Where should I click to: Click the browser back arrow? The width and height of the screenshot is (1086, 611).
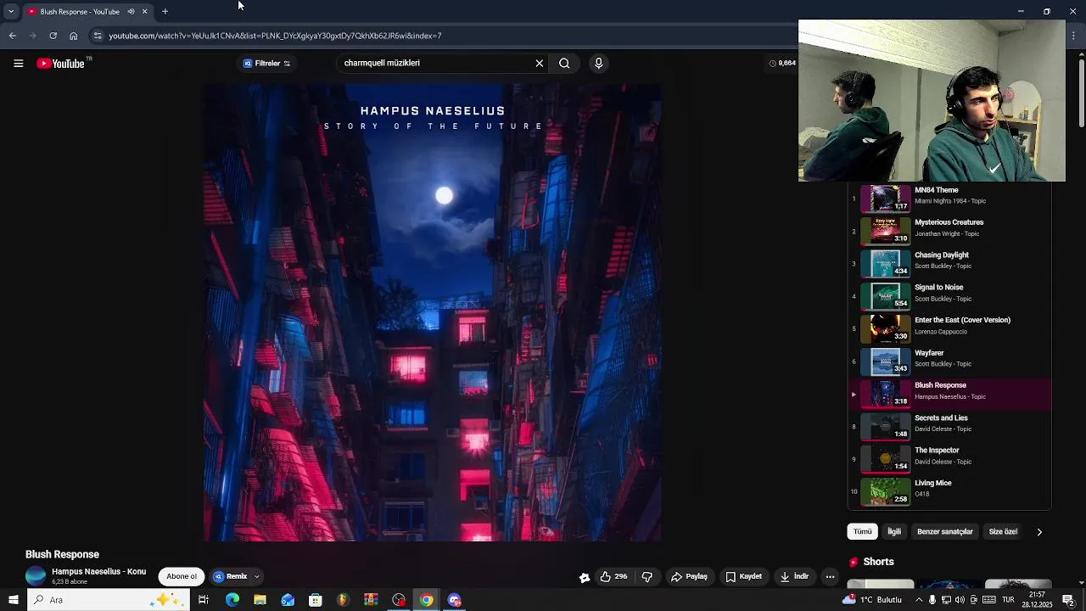(12, 36)
